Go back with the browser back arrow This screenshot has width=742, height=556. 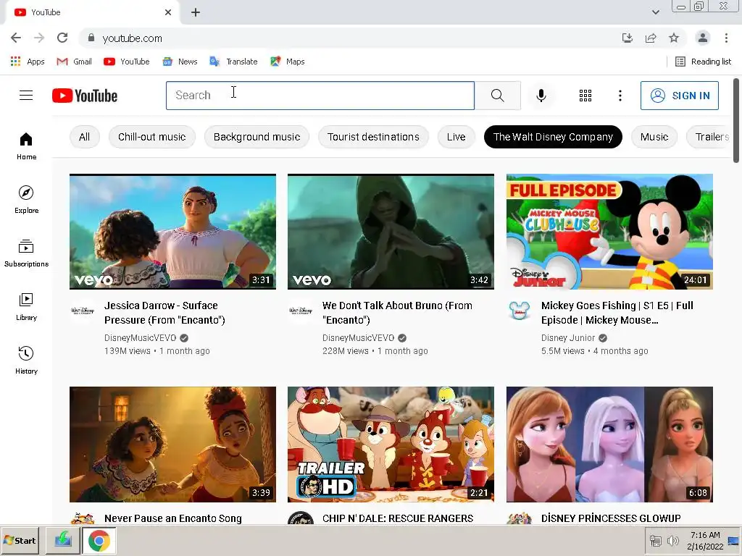16,38
